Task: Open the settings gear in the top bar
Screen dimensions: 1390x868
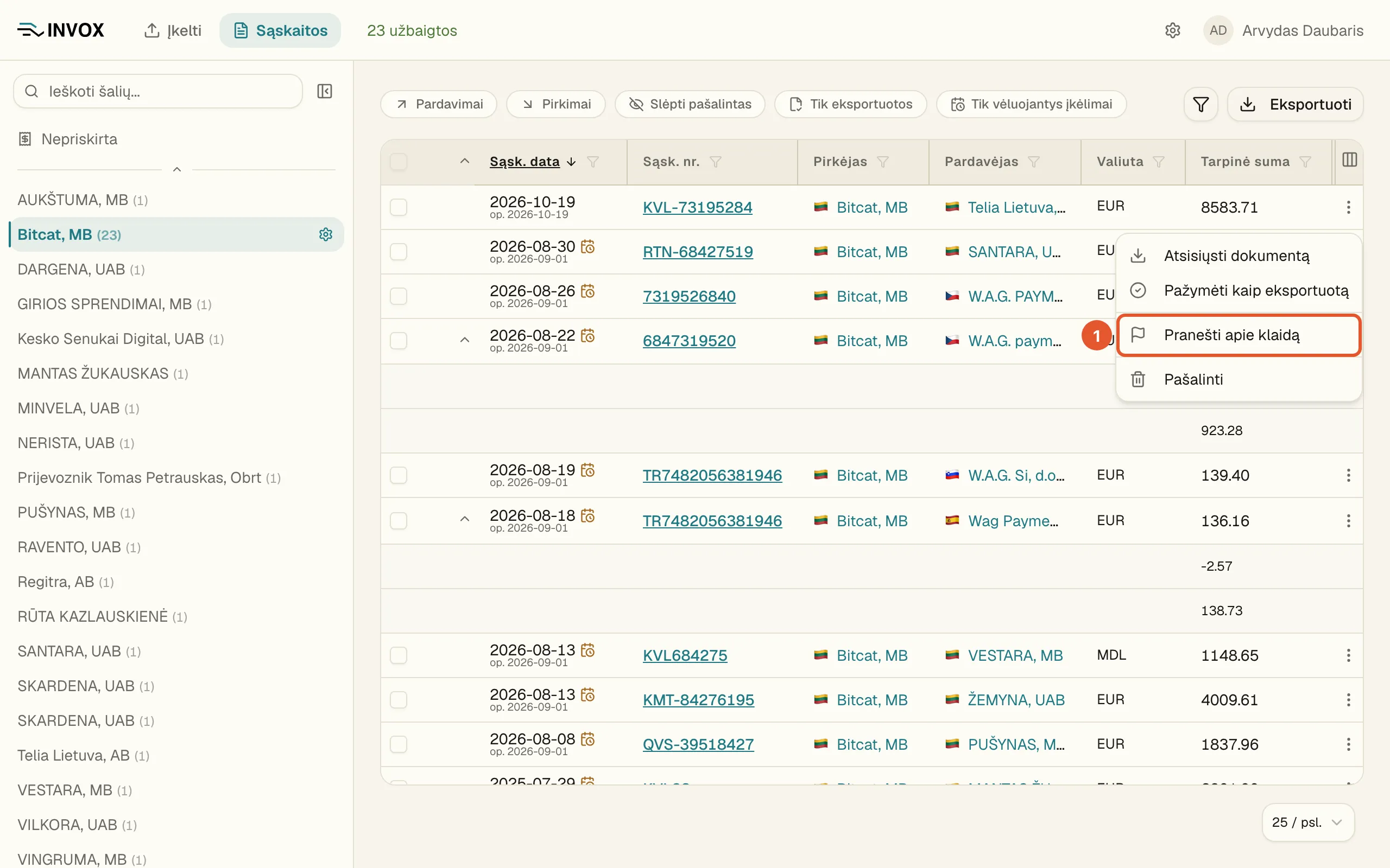Action: click(x=1172, y=30)
